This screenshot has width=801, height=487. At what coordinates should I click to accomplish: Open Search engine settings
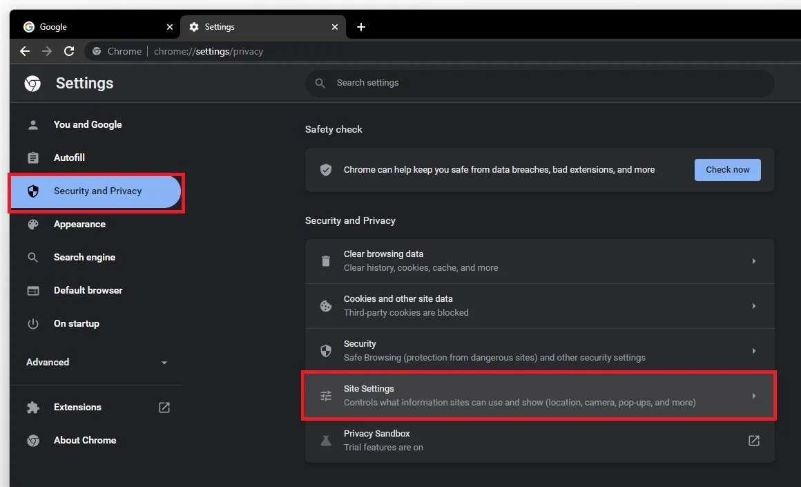tap(95, 258)
